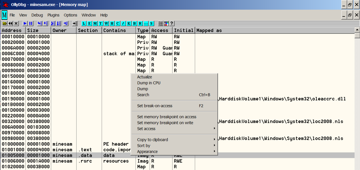This screenshot has width=360, height=170.
Task: Click the Run program play button
Action: click(x=25, y=23)
